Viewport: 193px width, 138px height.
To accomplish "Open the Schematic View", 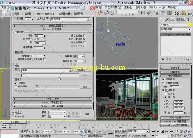I will [169, 13].
